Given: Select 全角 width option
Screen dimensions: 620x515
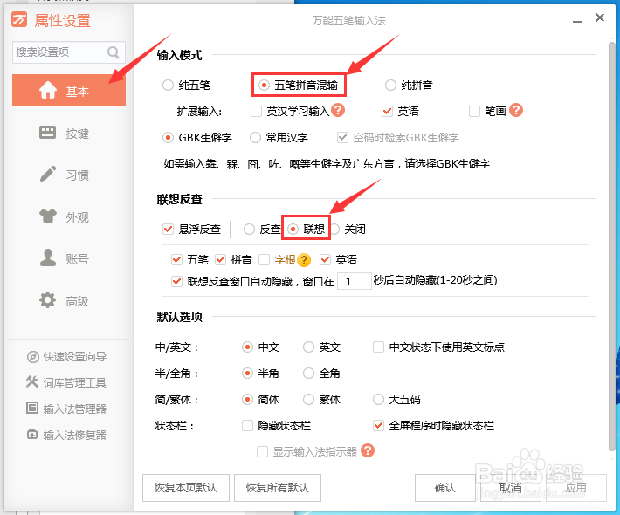Looking at the screenshot, I should (308, 373).
